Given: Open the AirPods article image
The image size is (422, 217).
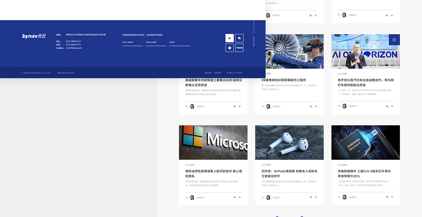Looking at the screenshot, I should point(289,142).
